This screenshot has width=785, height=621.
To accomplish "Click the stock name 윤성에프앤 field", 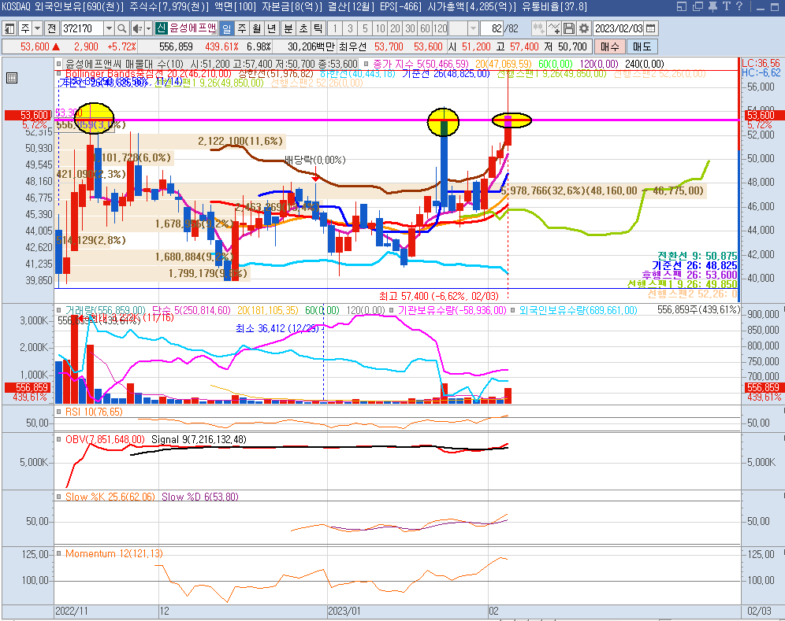I will (193, 28).
